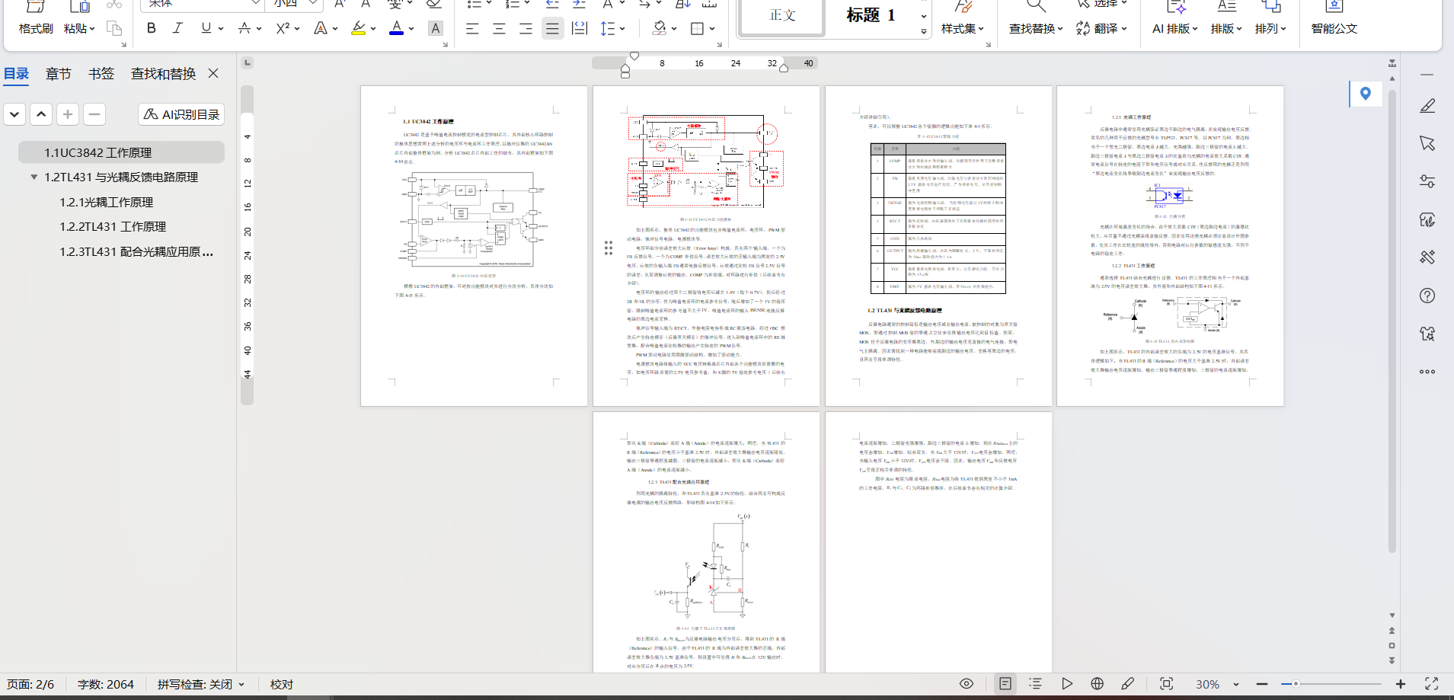1454x700 pixels.
Task: Apply italic formatting
Action: click(x=177, y=28)
